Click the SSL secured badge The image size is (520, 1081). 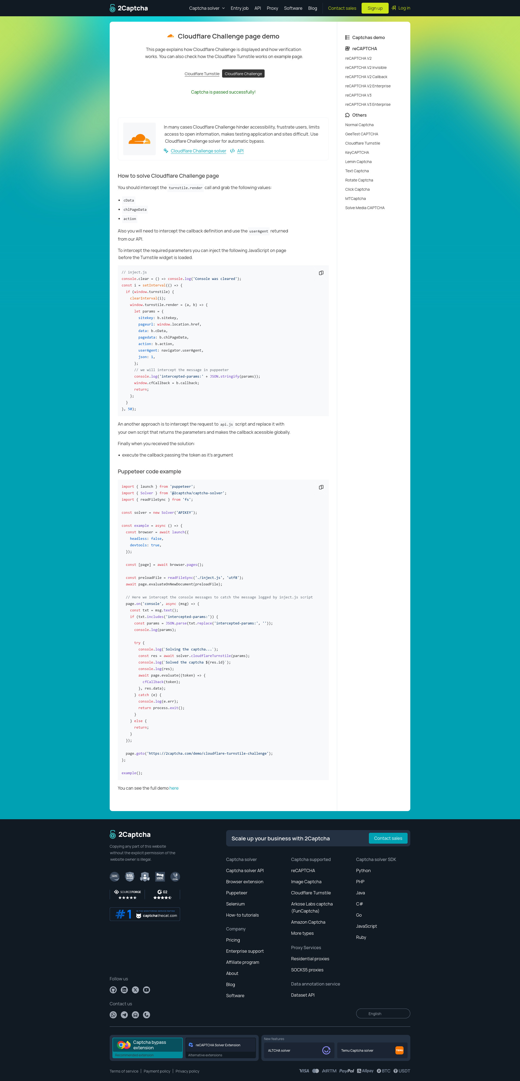click(129, 876)
